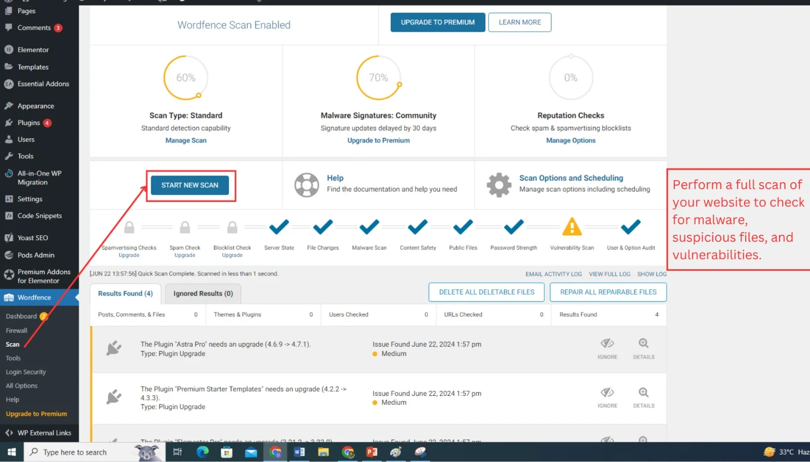Click the Vulnerability Scan warning icon
Viewport: 810px width, 462px height.
(572, 227)
